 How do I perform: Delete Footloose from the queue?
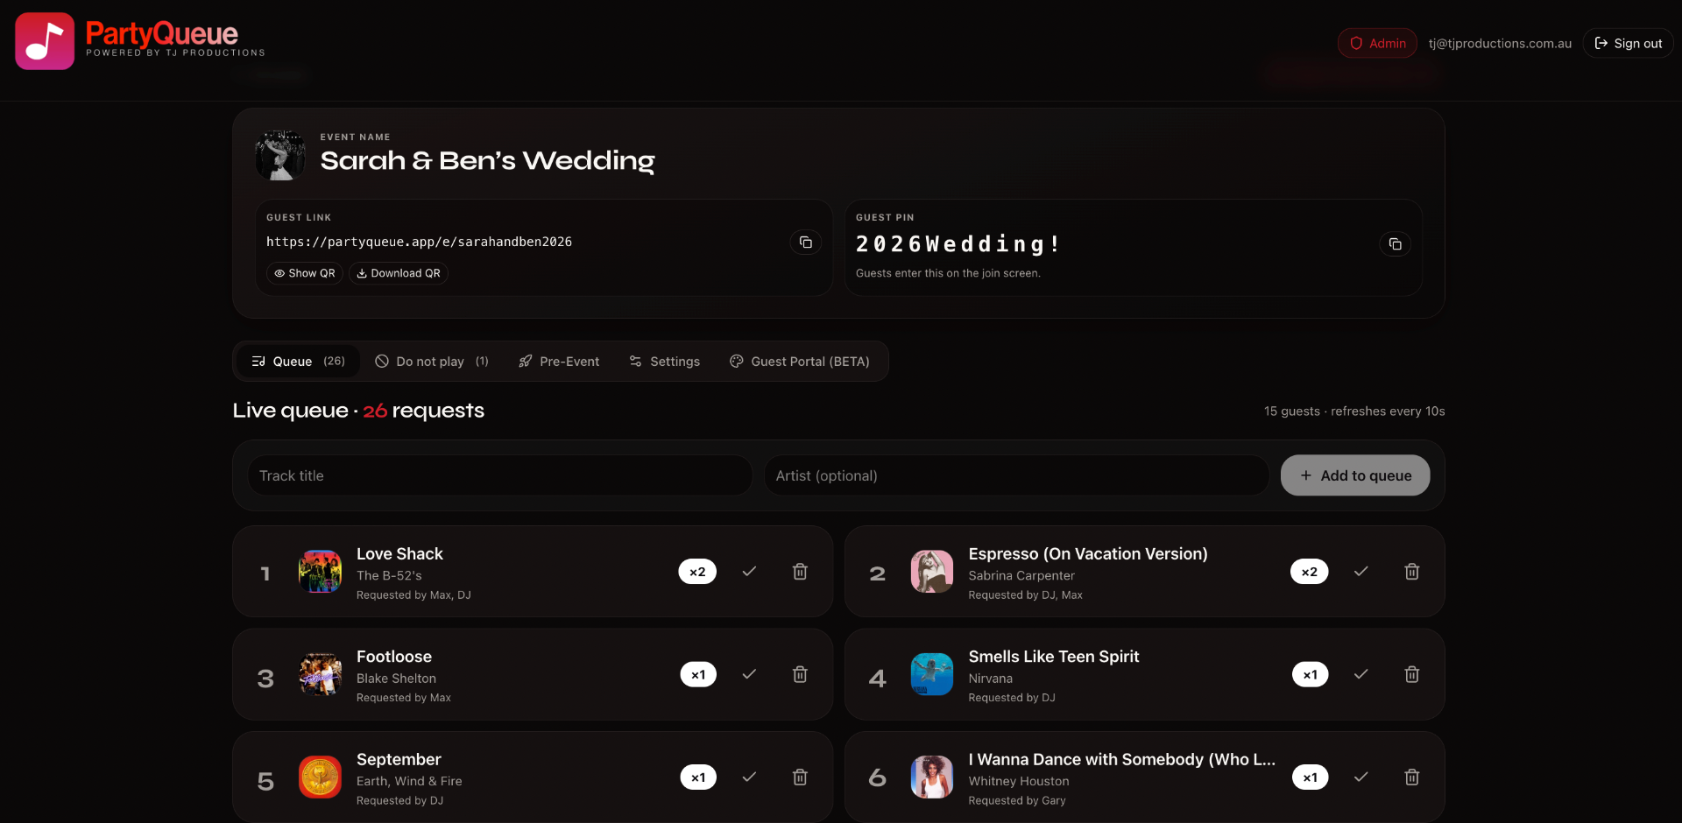coord(800,674)
